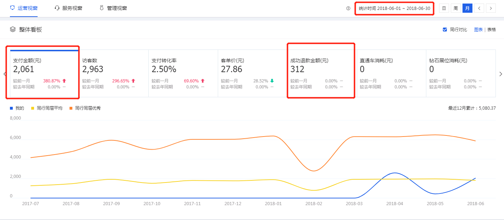Uncheck the 同行对比 checkbox
504x220 pixels.
pos(445,30)
